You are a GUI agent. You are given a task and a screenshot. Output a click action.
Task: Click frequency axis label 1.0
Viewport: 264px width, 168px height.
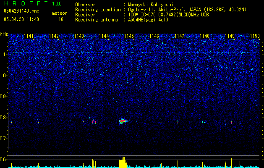pos(4,76)
